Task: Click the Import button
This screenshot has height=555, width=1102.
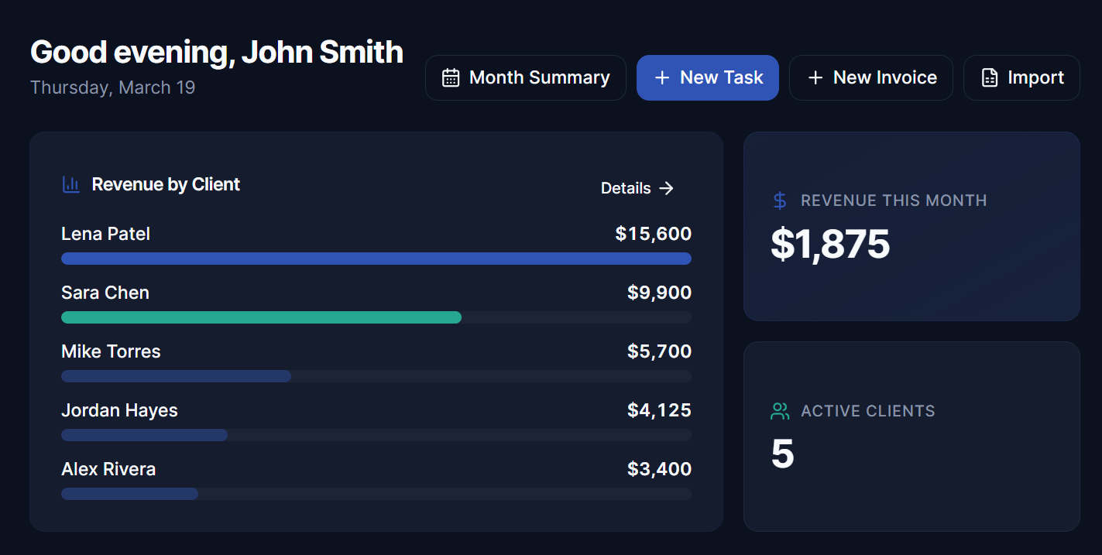Action: [x=1021, y=77]
